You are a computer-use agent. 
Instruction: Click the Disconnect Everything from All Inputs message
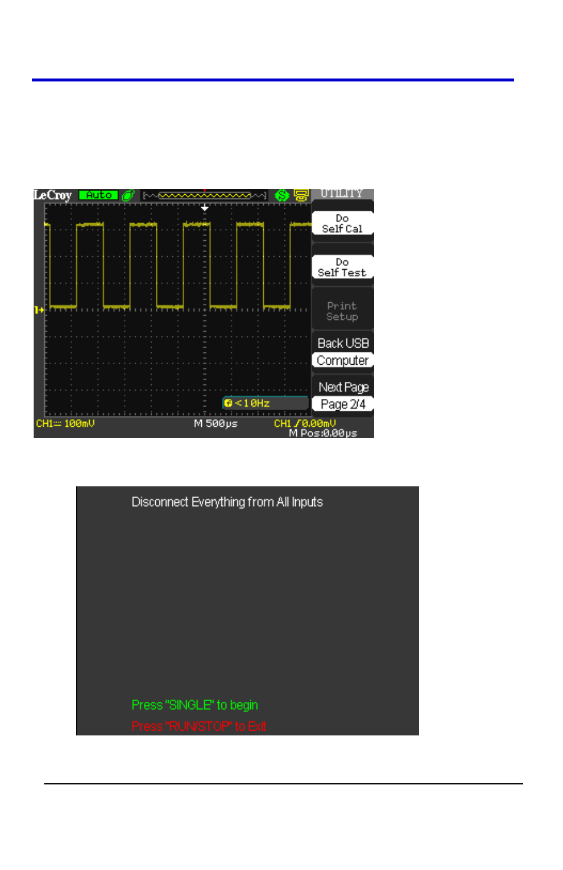coord(227,502)
